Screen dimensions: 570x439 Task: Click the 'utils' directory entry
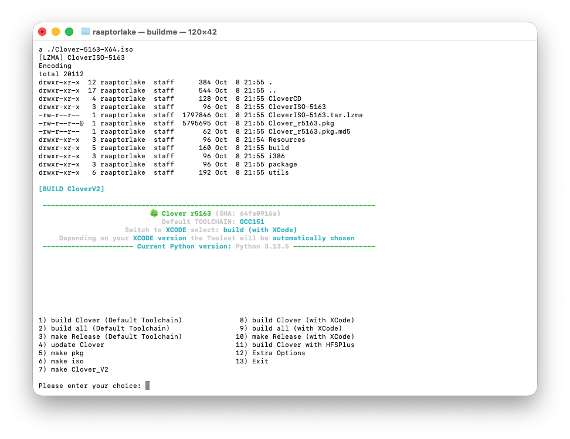[x=279, y=173]
